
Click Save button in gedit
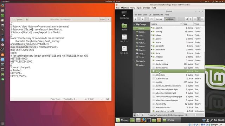click(102, 20)
